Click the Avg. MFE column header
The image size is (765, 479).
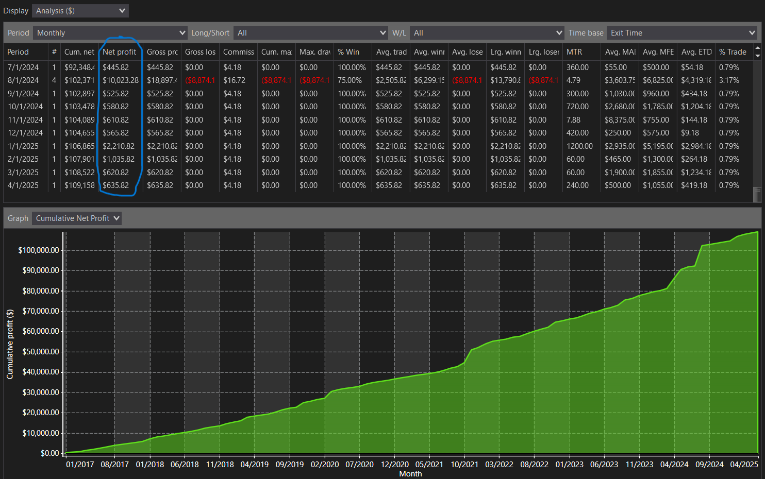pyautogui.click(x=658, y=52)
